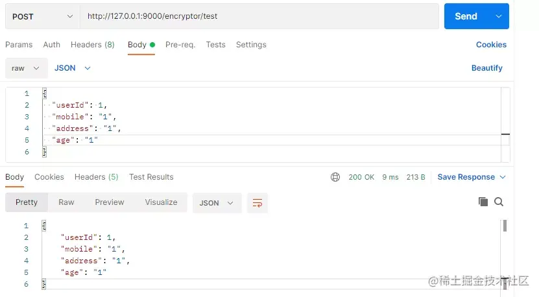The width and height of the screenshot is (539, 297).
Task: Click Save Response
Action: 466,177
